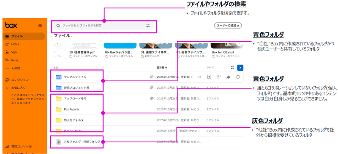Focus the ファイルおよびフォルダを検索 search field

(103, 26)
